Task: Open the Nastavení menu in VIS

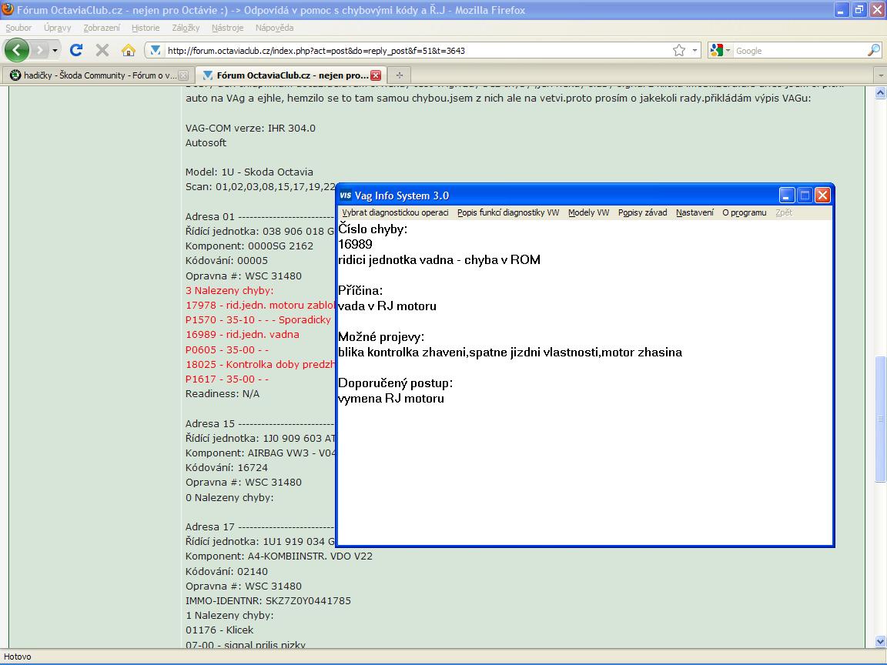Action: click(x=695, y=212)
